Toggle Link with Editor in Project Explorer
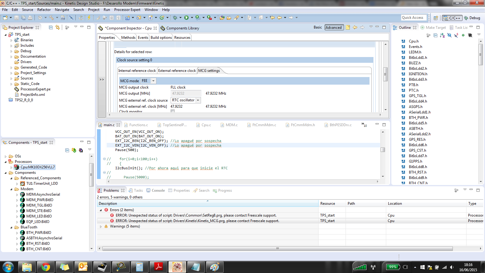 click(58, 28)
